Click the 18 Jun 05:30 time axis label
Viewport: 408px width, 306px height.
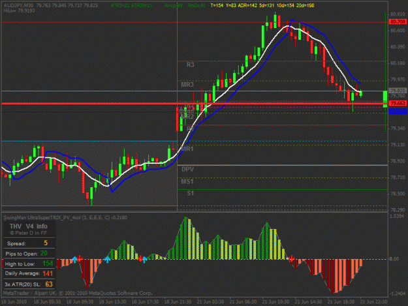click(48, 302)
